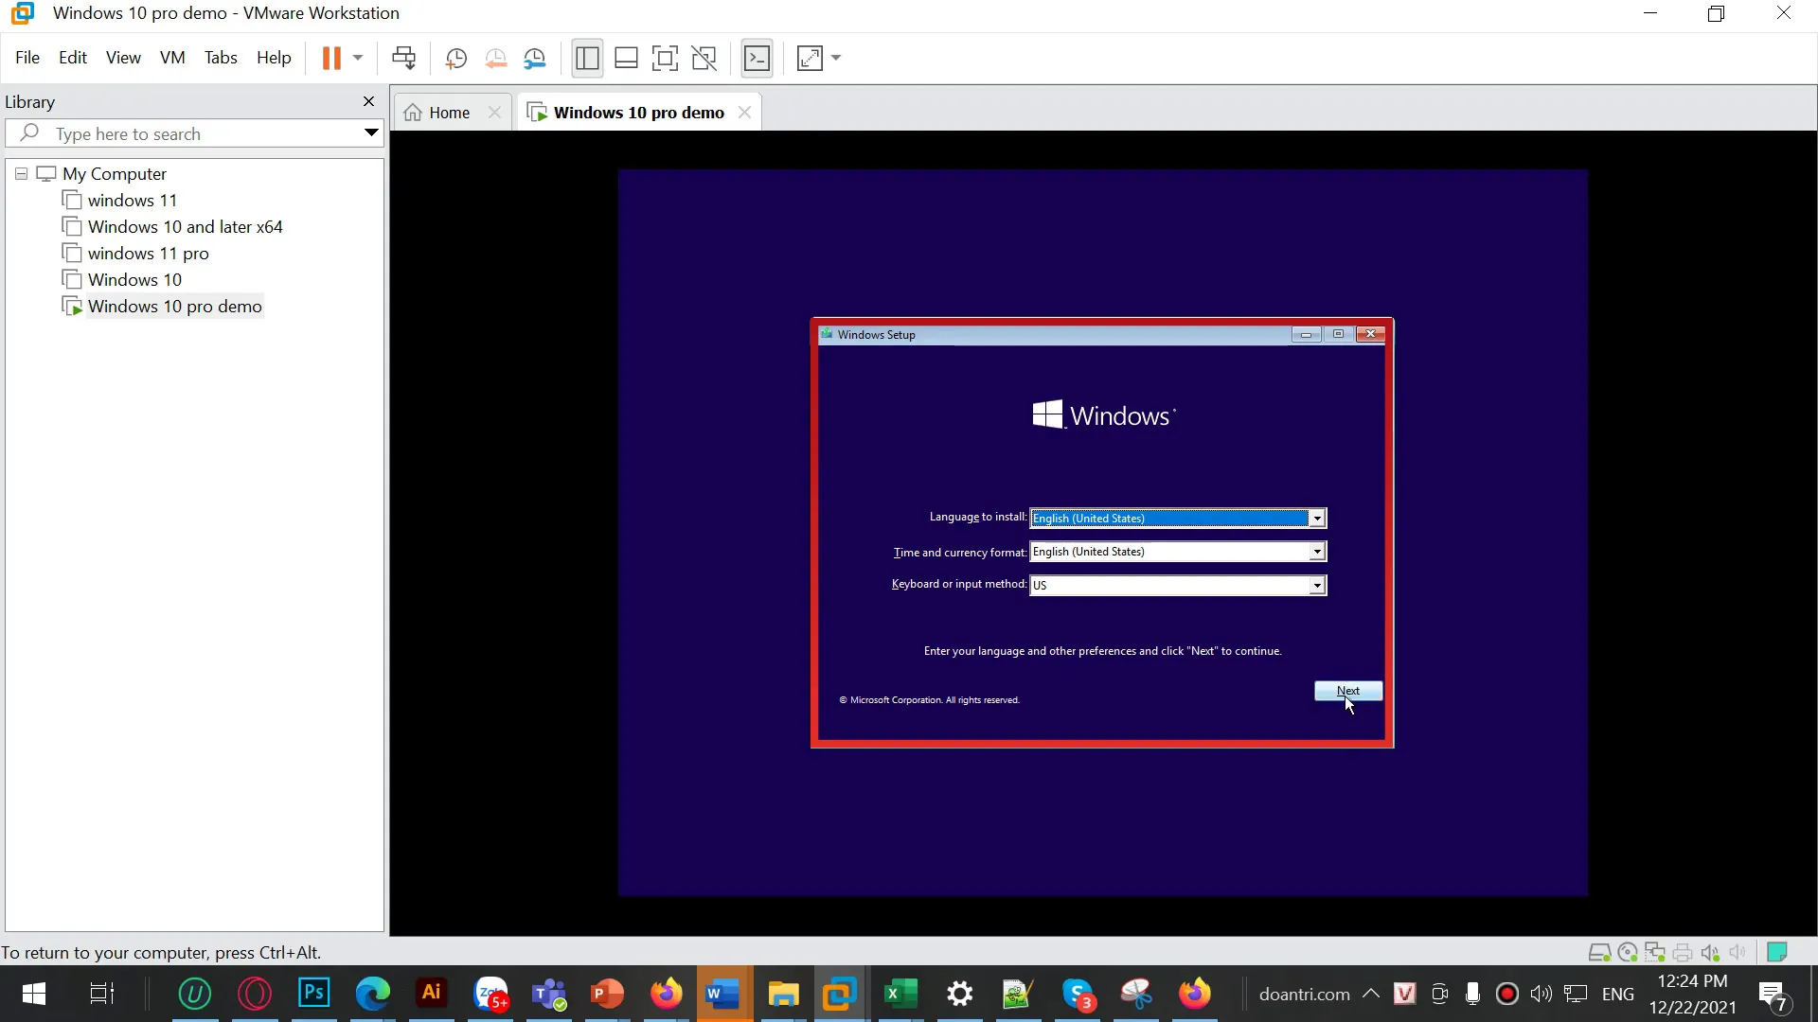Click Send Ctrl+Alt+Del toolbar icon
The width and height of the screenshot is (1818, 1022).
404,59
